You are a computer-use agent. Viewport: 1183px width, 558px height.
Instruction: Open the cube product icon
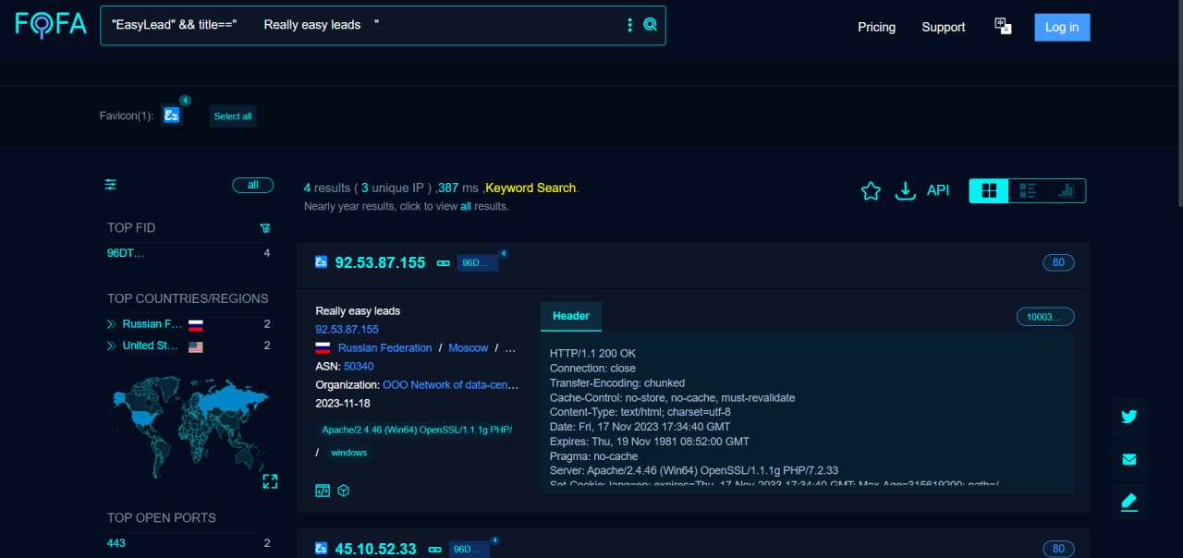[344, 491]
